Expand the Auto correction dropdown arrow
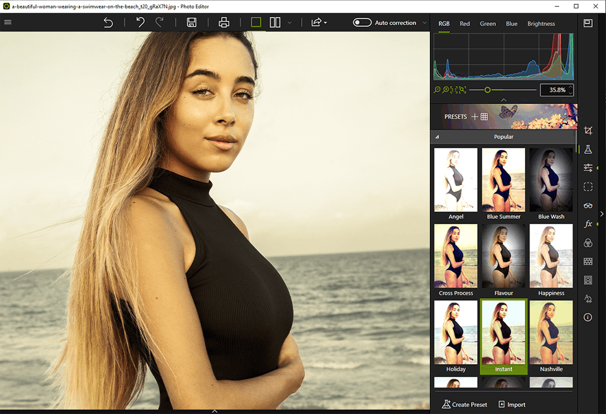Image resolution: width=606 pixels, height=414 pixels. pyautogui.click(x=425, y=23)
